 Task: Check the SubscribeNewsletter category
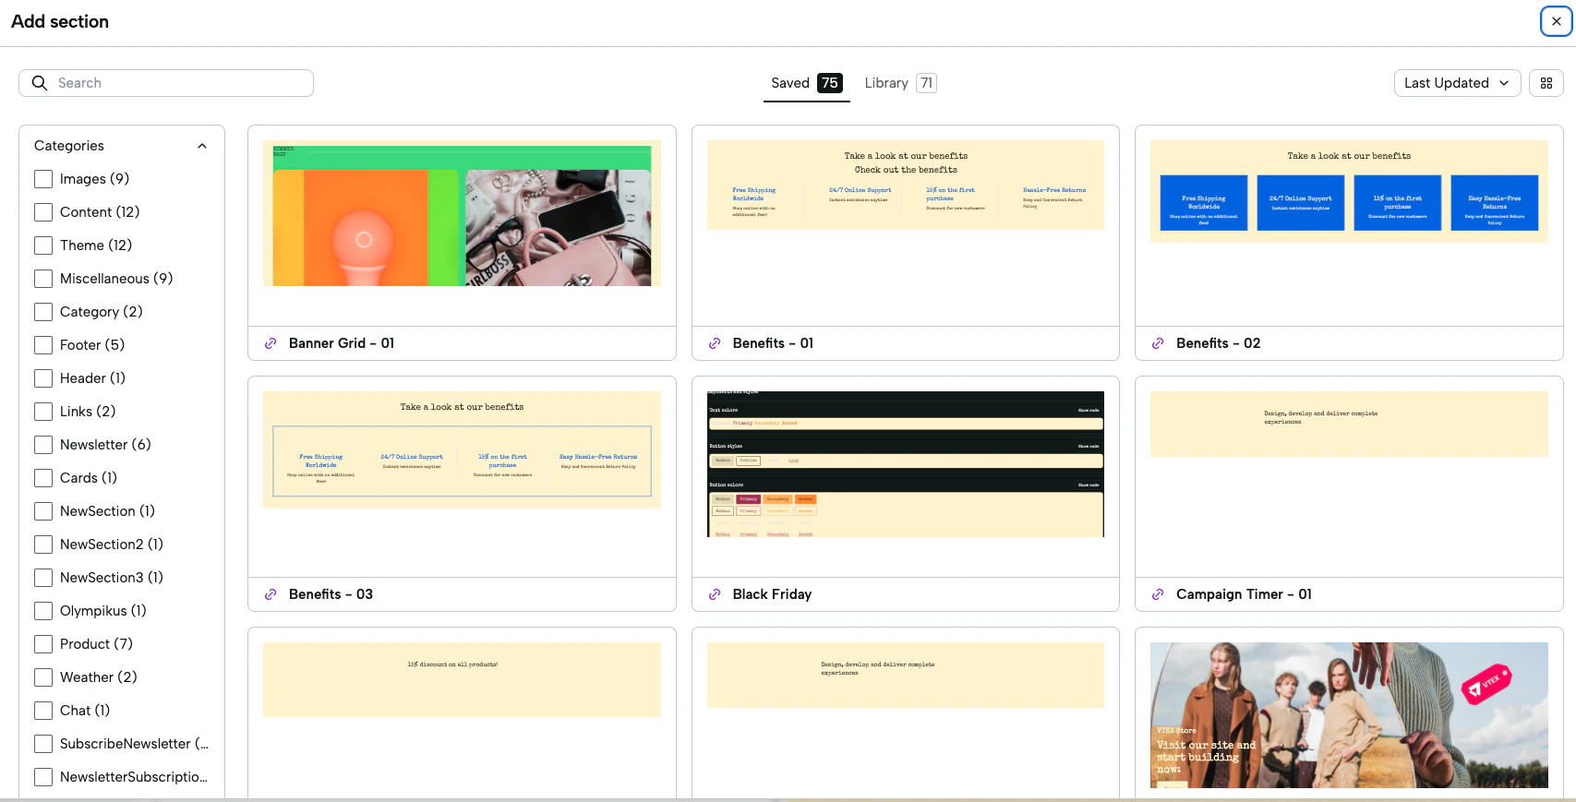tap(43, 744)
